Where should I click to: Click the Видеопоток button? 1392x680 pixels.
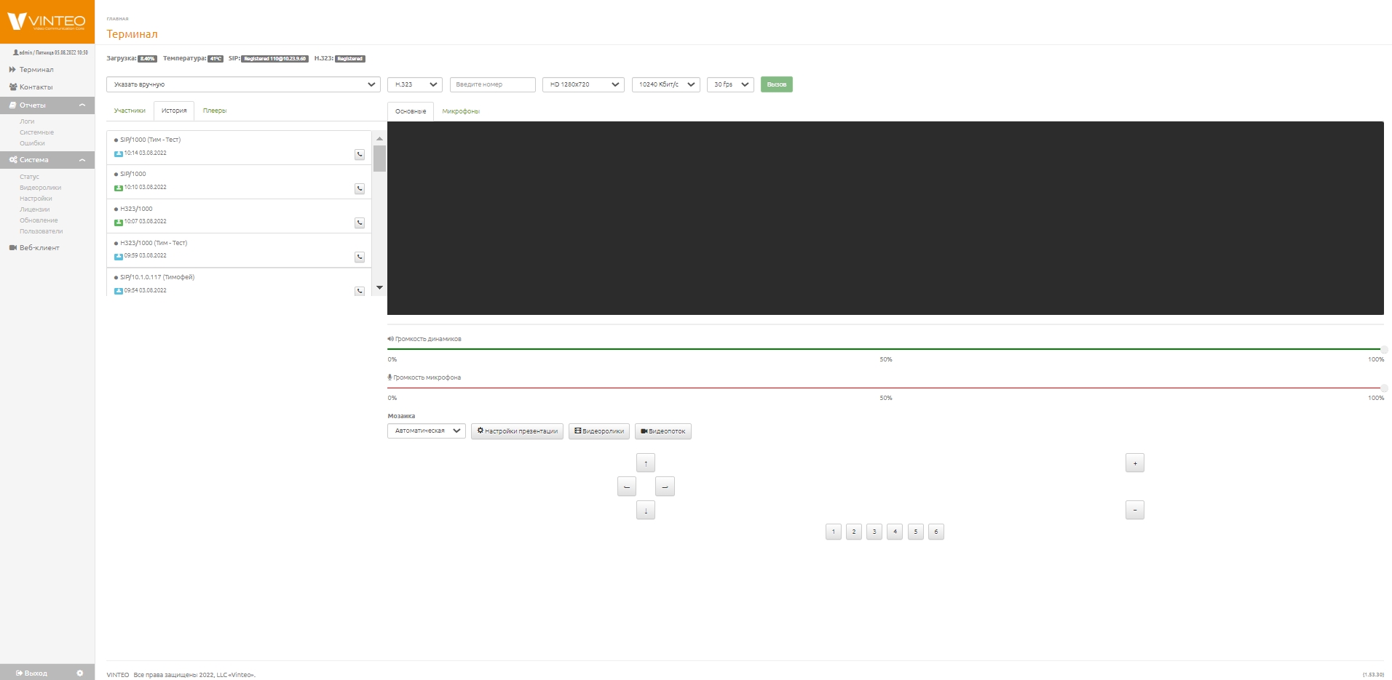(x=663, y=431)
